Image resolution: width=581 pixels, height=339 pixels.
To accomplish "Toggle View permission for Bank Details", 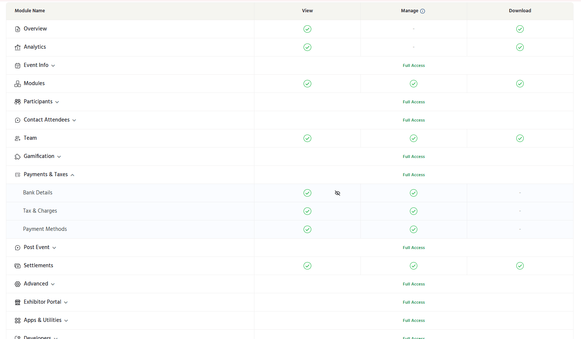I will click(307, 193).
